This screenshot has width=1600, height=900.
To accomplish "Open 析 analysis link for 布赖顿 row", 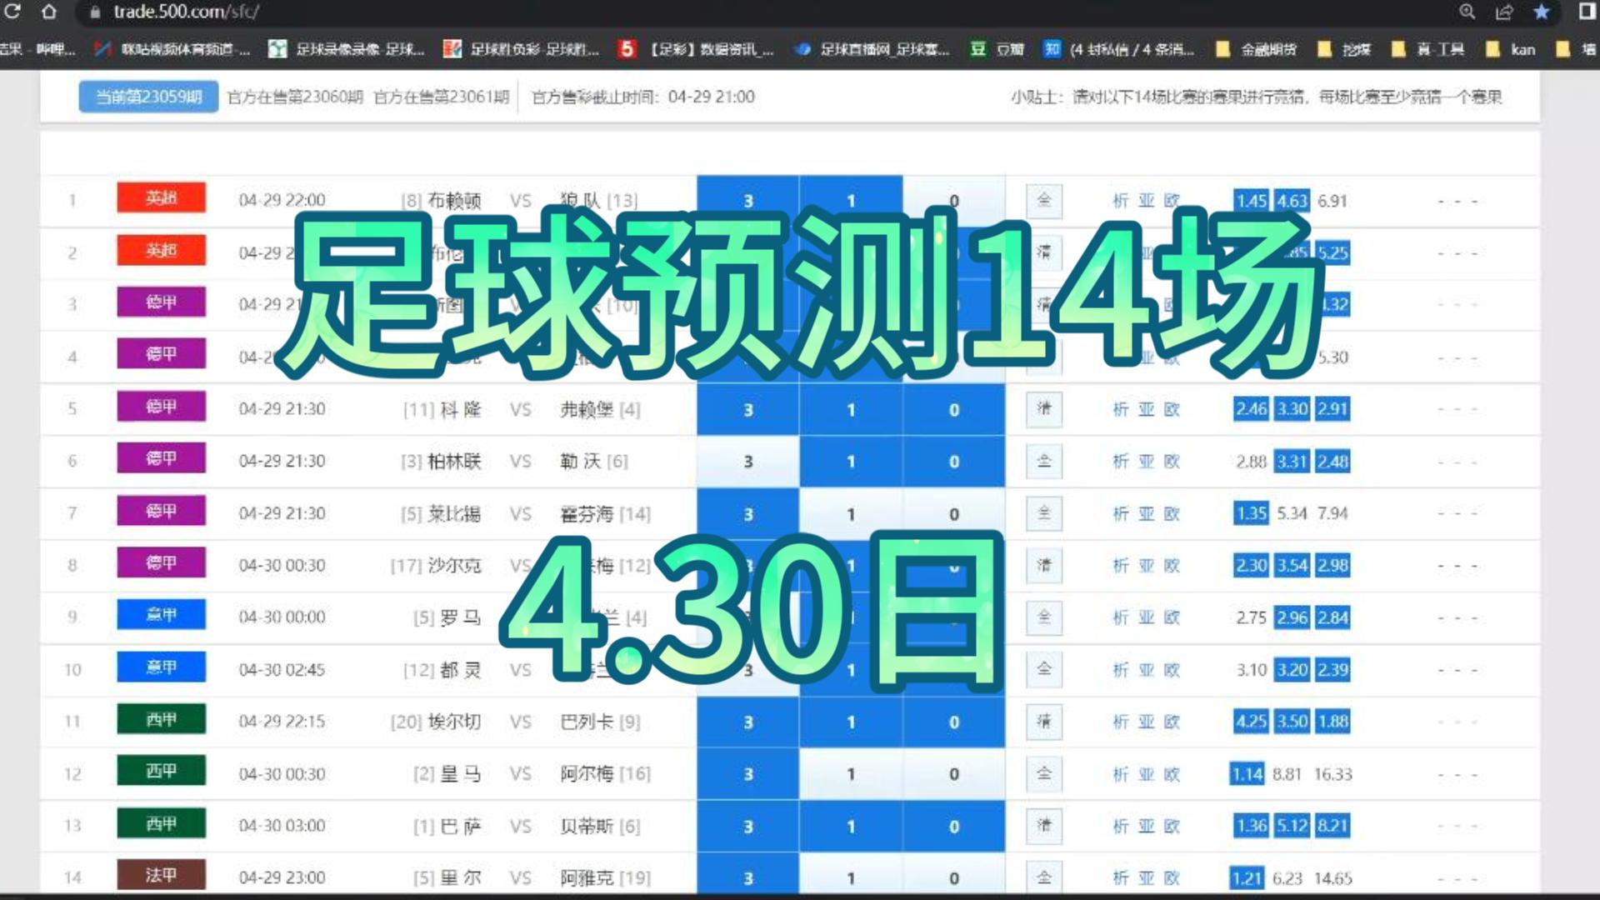I will (1121, 201).
